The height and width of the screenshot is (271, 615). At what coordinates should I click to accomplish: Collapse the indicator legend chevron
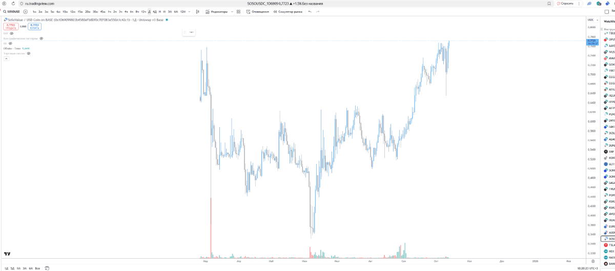[6, 58]
